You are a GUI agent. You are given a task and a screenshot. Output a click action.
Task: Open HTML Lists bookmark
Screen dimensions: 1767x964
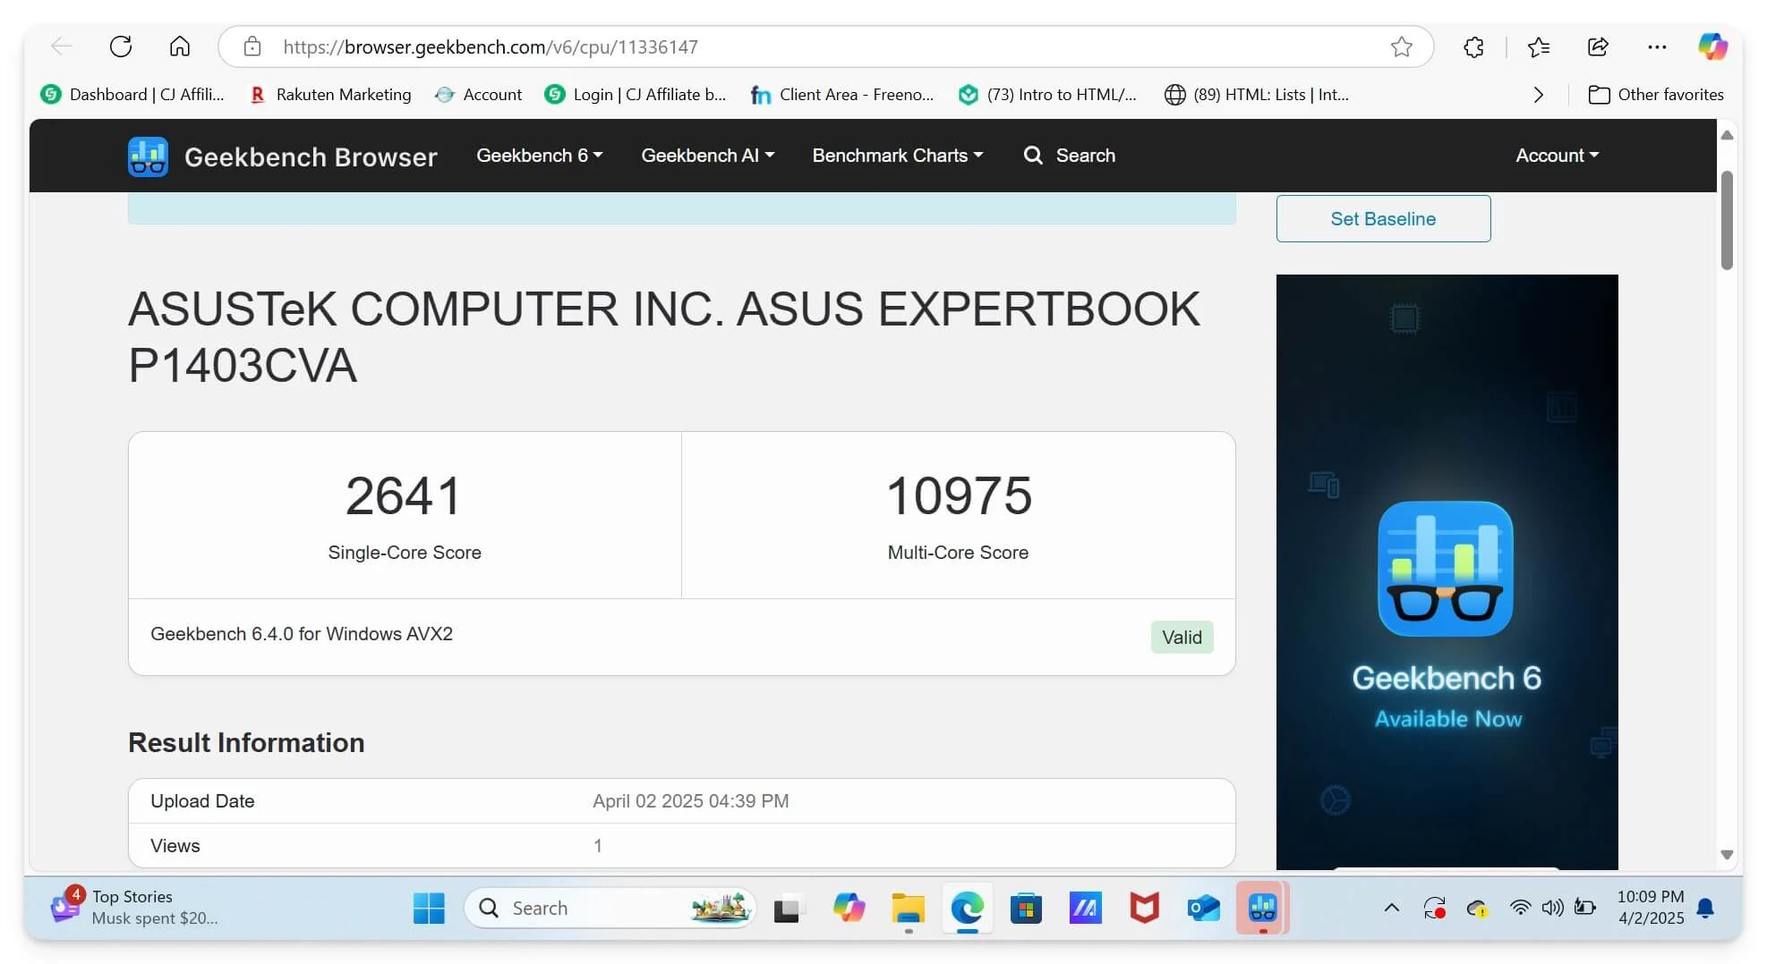tap(1257, 95)
